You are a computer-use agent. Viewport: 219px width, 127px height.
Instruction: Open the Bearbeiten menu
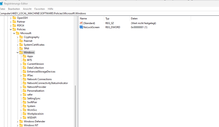pyautogui.click(x=14, y=9)
